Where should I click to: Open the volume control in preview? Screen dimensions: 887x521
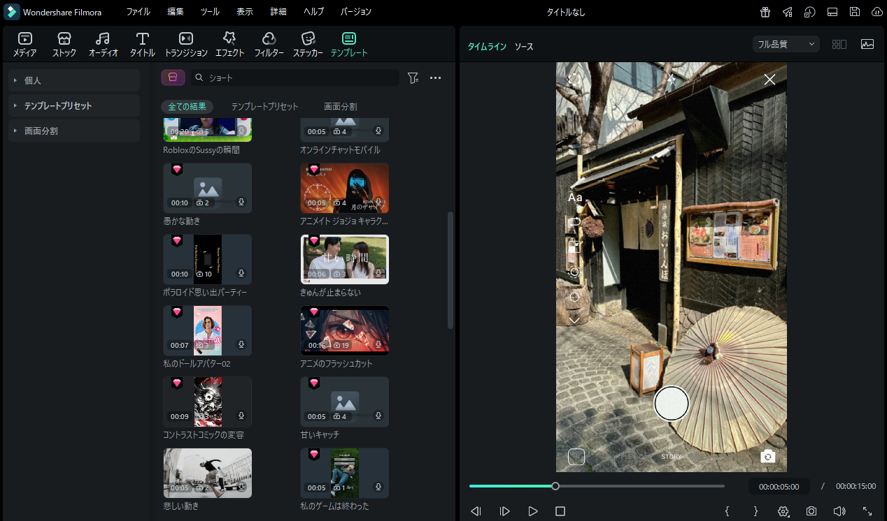click(839, 511)
